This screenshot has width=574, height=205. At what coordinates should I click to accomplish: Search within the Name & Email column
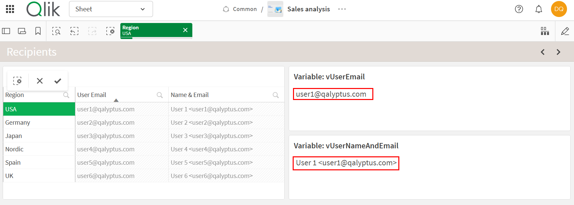pyautogui.click(x=276, y=95)
